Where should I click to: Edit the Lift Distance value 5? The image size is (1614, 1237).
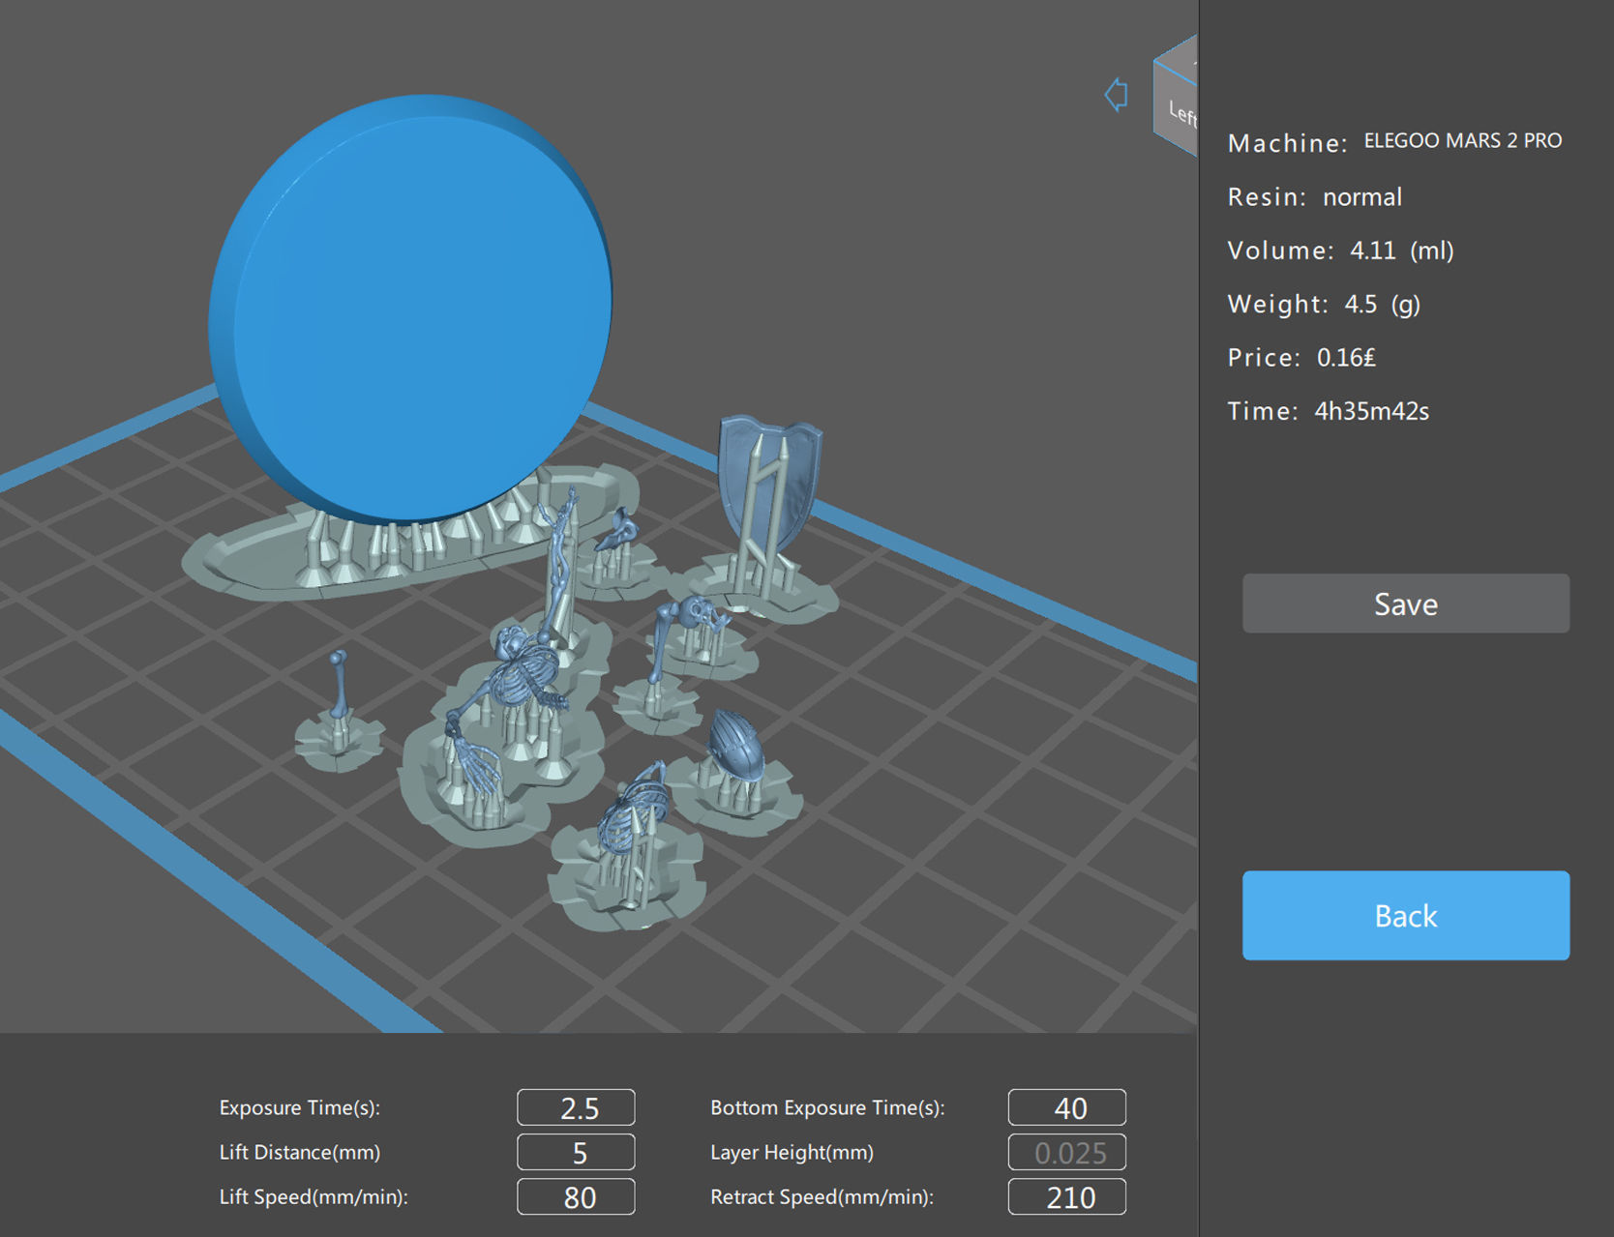point(576,1152)
